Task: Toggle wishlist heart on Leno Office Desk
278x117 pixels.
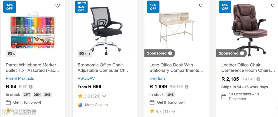Action: coord(201,6)
